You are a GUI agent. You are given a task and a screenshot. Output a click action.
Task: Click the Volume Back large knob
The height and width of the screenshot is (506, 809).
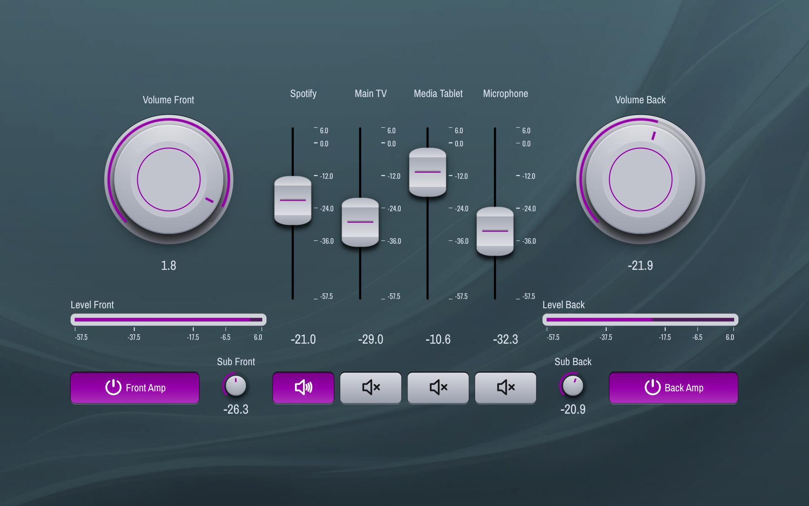pos(640,179)
